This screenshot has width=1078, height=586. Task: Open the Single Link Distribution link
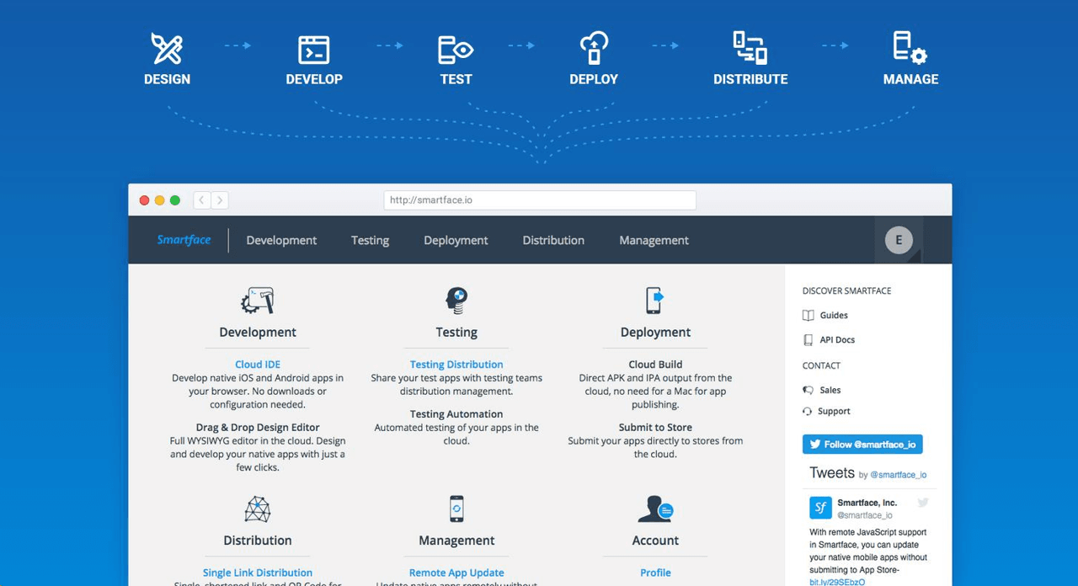(x=258, y=573)
